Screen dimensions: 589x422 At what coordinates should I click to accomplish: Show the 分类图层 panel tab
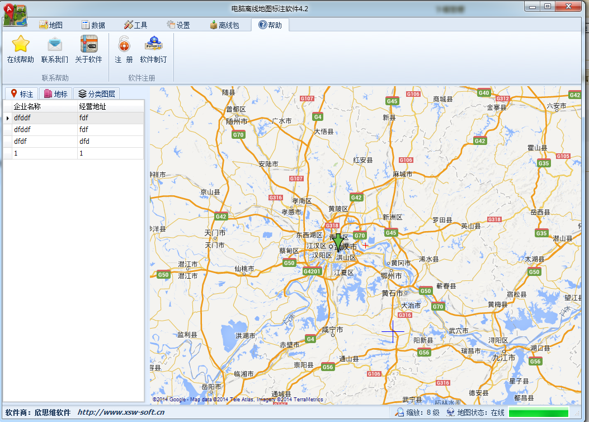(96, 94)
